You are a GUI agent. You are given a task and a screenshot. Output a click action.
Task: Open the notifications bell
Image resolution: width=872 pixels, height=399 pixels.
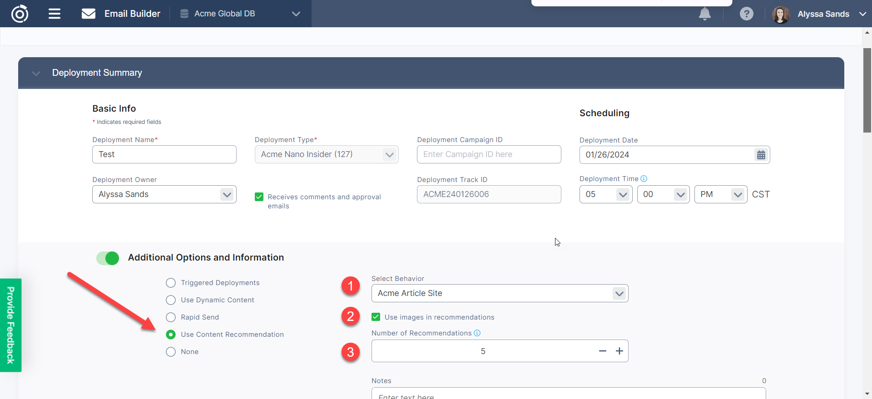(x=704, y=14)
